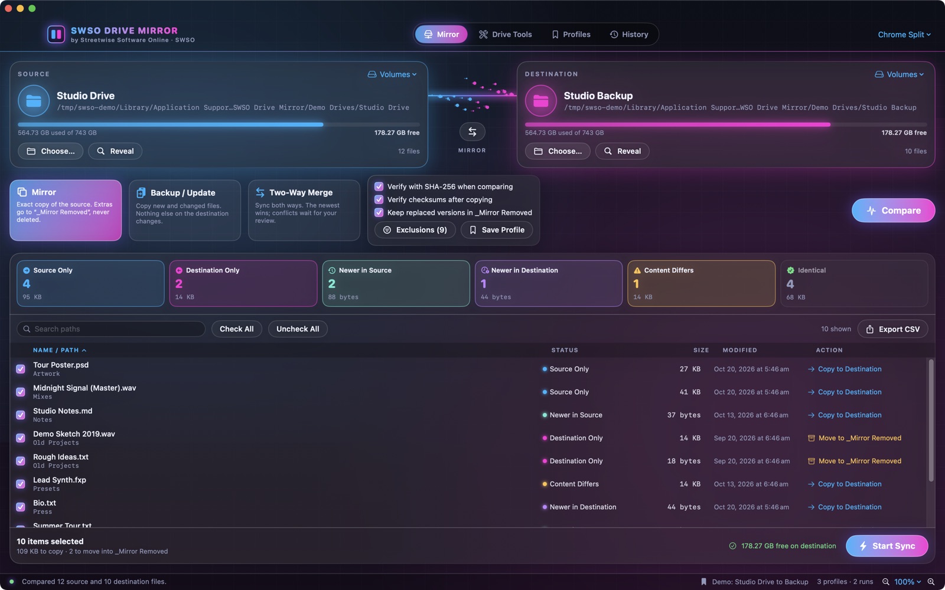The height and width of the screenshot is (590, 945).
Task: Uncheck the Tour Poster.psd row
Action: [x=21, y=369]
